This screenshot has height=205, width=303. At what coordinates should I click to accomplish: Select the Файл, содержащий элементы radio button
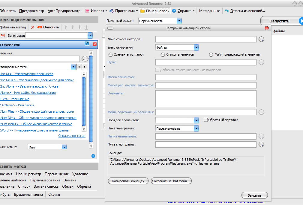211,55
